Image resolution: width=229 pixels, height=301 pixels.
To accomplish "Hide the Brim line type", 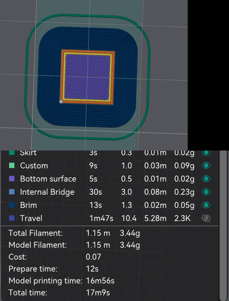I will click(x=206, y=205).
